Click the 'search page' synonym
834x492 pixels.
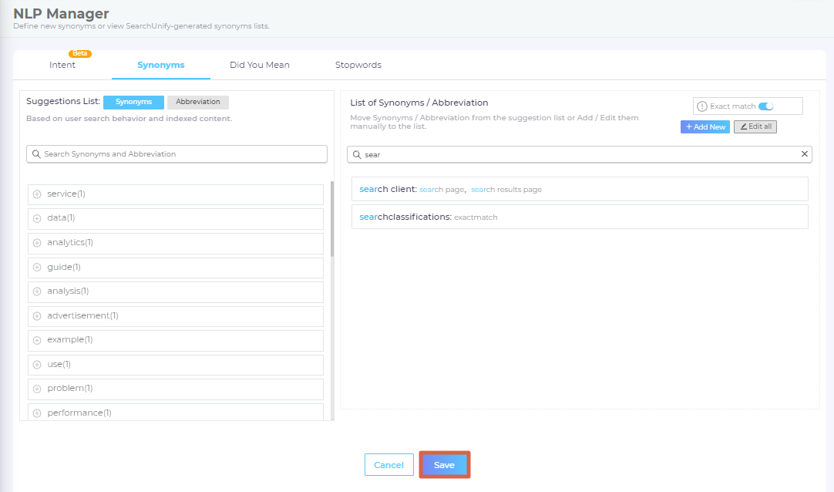[442, 190]
